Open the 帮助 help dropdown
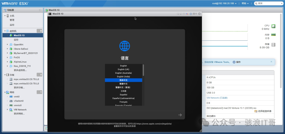 [245, 3]
